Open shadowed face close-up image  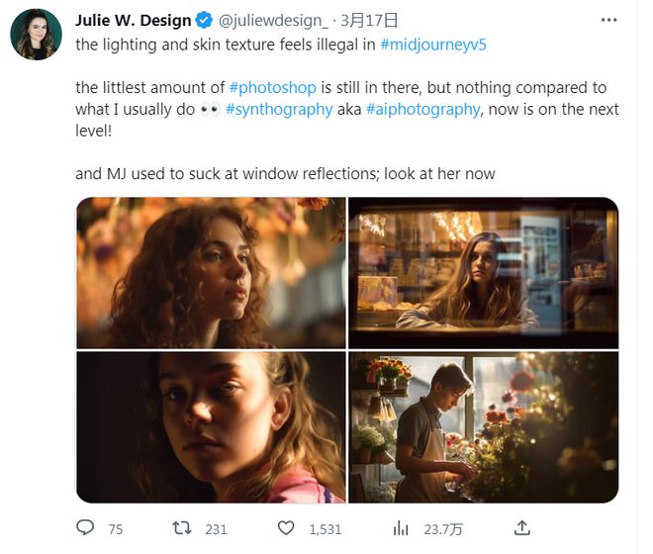(211, 426)
